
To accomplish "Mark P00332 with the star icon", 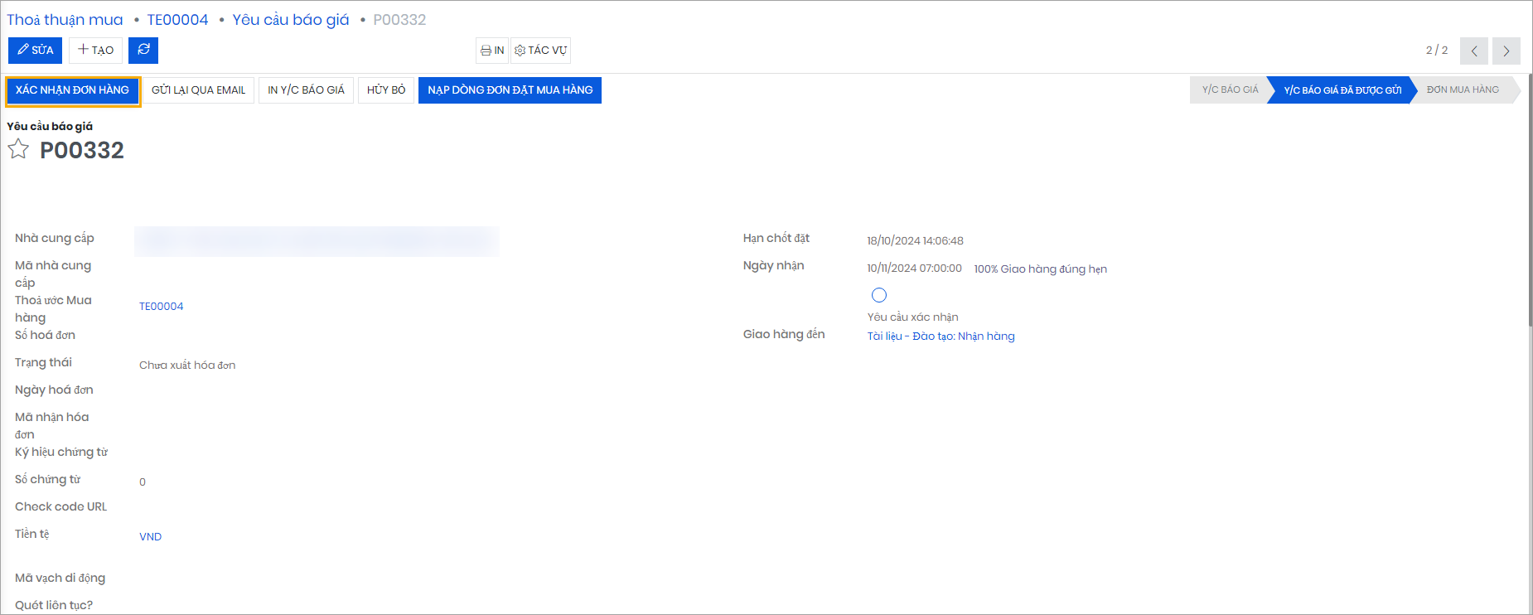I will coord(18,149).
